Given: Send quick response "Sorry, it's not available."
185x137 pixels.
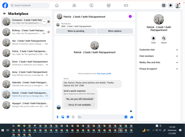Looking at the screenshot, I should coord(80,105).
